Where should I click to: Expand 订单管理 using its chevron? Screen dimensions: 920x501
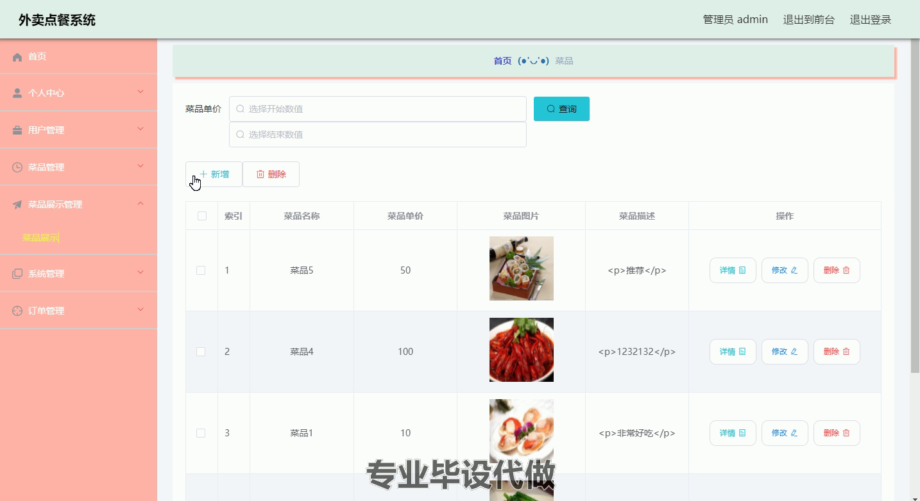tap(141, 310)
